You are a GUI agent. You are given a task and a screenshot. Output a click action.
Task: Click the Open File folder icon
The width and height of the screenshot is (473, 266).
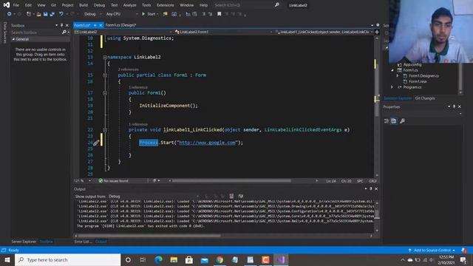[x=38, y=14]
